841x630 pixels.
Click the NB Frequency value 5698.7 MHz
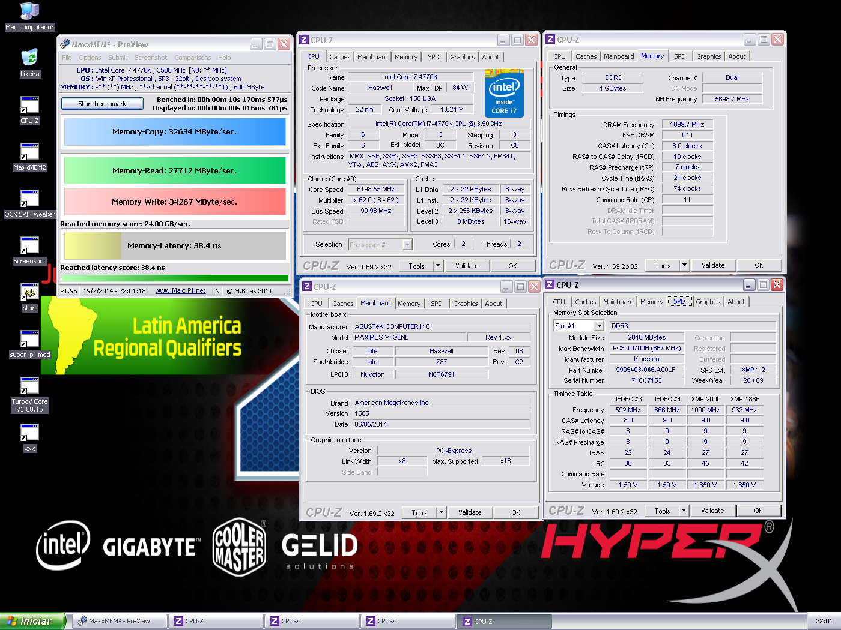tap(732, 99)
